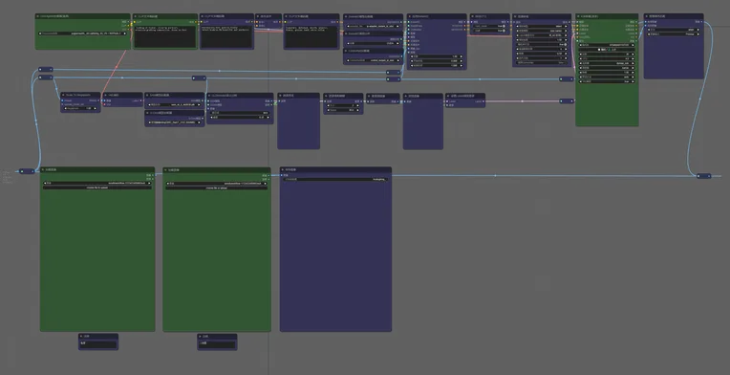Click the second choose file to upload button
The image size is (730, 375).
coord(217,187)
